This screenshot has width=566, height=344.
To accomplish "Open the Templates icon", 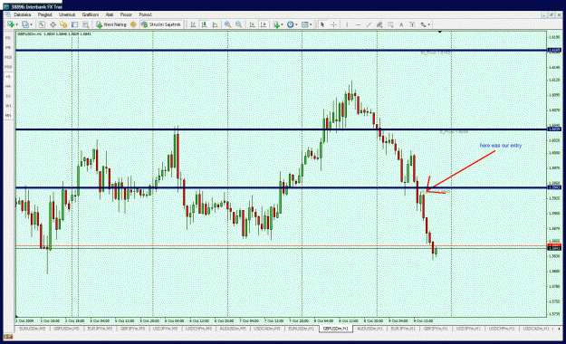I will click(304, 24).
